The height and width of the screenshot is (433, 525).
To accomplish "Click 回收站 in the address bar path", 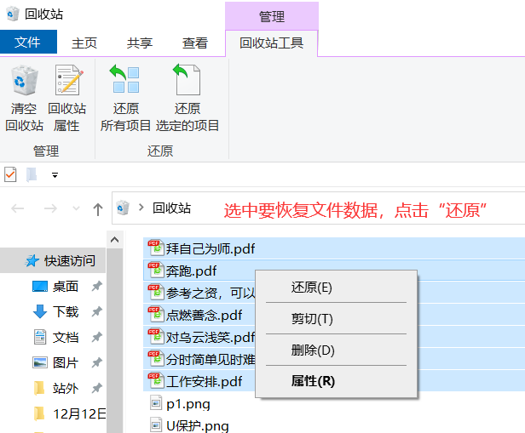I will 172,208.
